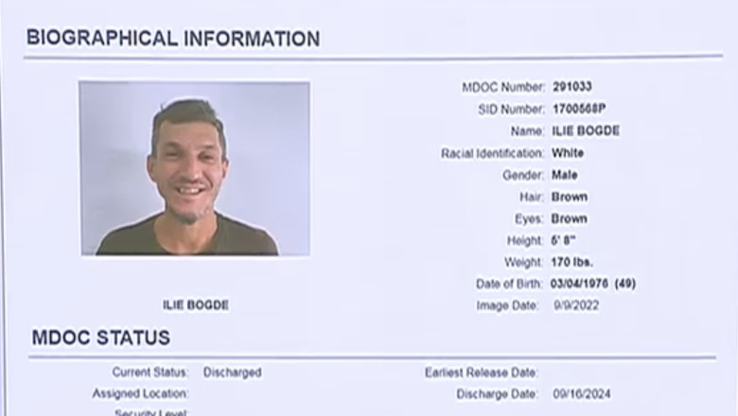
Task: Click the Eyes color value Brown
Action: pos(570,218)
